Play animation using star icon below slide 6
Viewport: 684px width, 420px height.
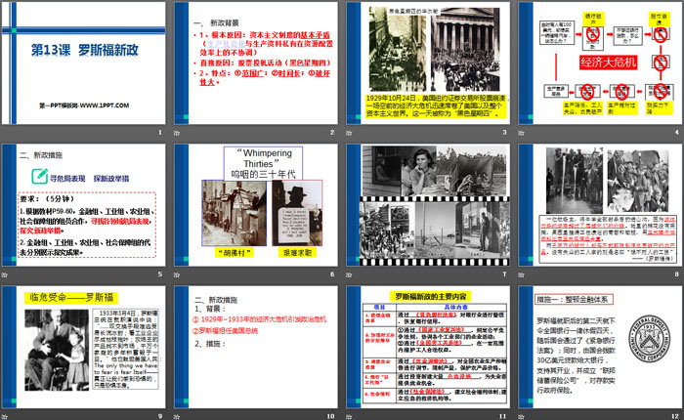[x=179, y=274]
